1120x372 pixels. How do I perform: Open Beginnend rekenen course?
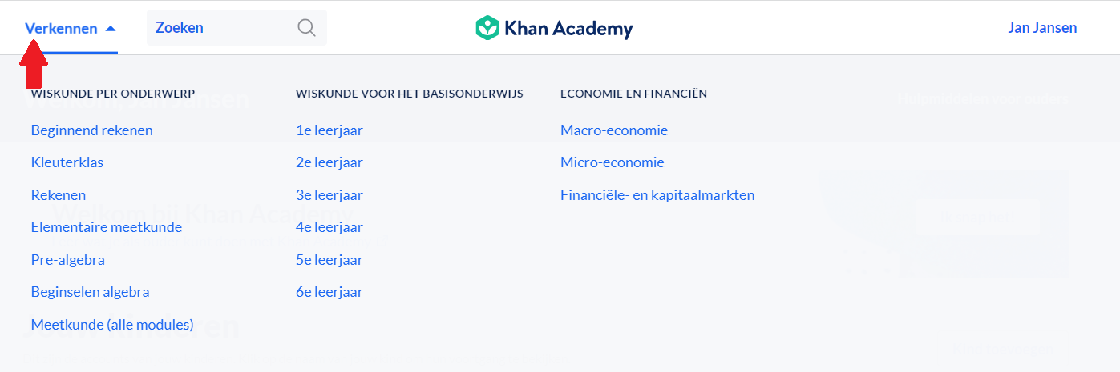pos(91,130)
